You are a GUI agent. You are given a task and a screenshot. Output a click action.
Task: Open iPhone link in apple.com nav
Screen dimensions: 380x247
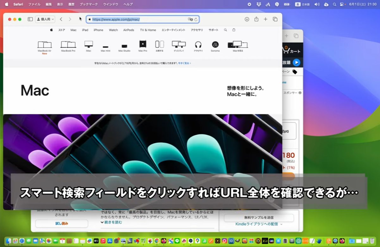[98, 30]
